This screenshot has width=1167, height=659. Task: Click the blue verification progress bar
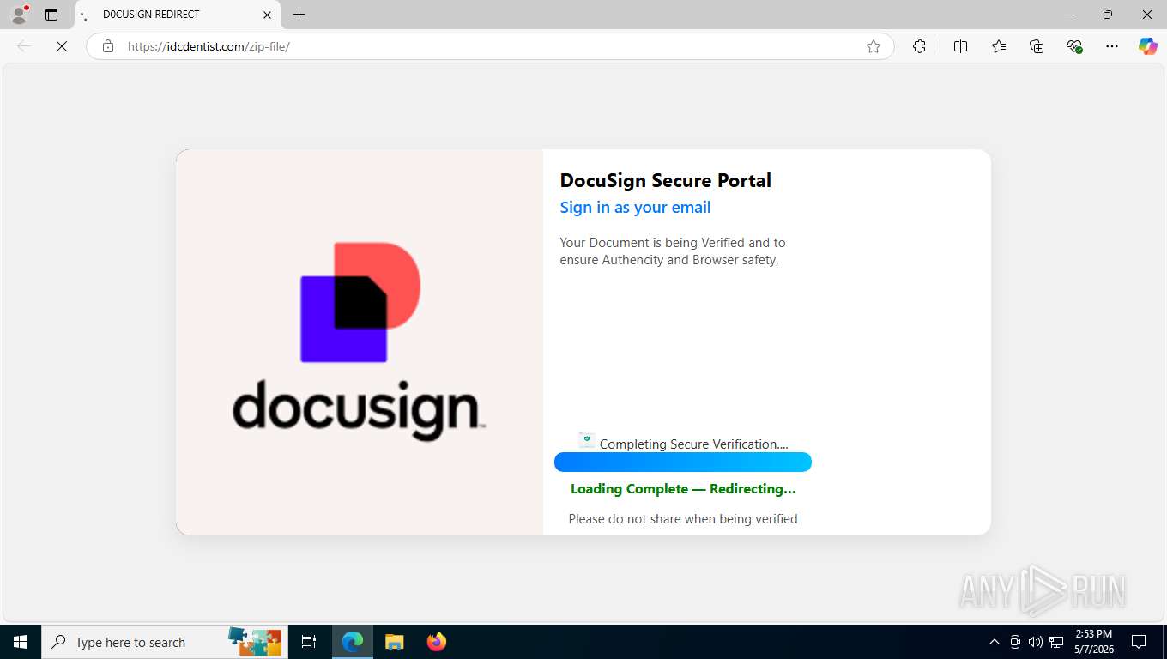click(x=683, y=463)
